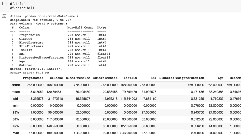Viewport: 242px width, 138px height.
Task: Click the Age column header in table
Action: pyautogui.click(x=220, y=78)
